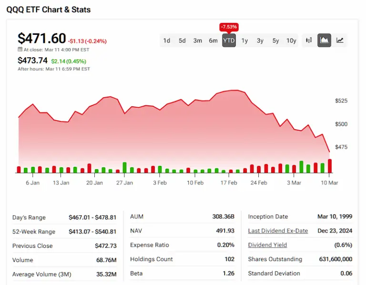Select the 10y time range
Viewport: 366px width, 285px height.
(x=291, y=41)
